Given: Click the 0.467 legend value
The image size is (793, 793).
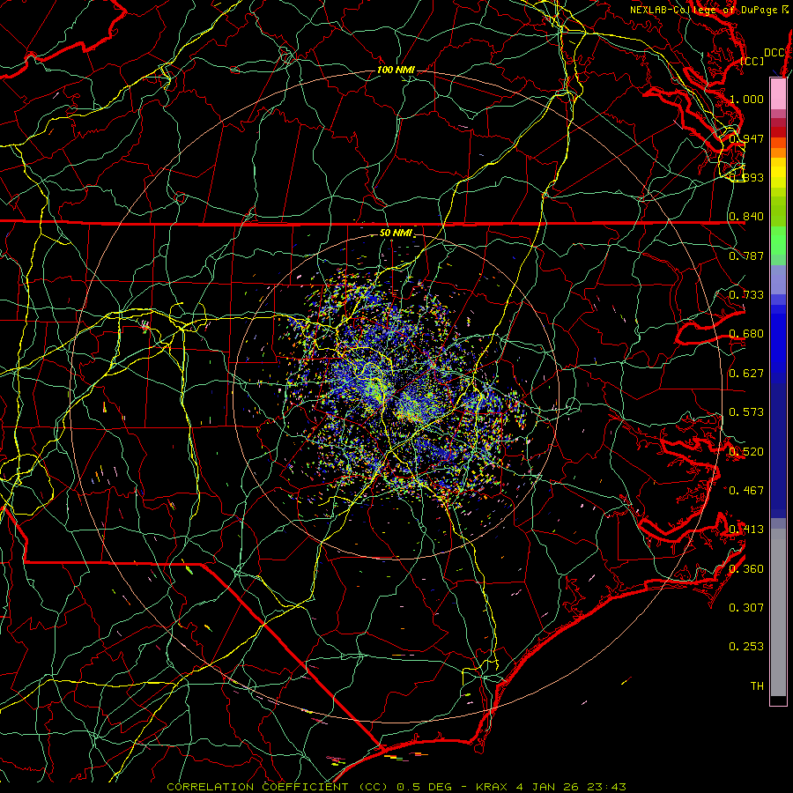Looking at the screenshot, I should point(746,491).
